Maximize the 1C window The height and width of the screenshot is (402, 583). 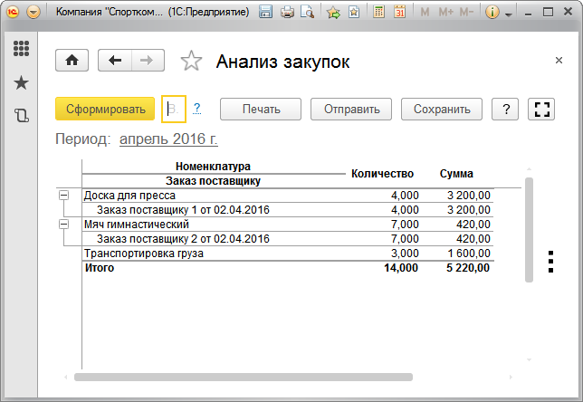[548, 13]
